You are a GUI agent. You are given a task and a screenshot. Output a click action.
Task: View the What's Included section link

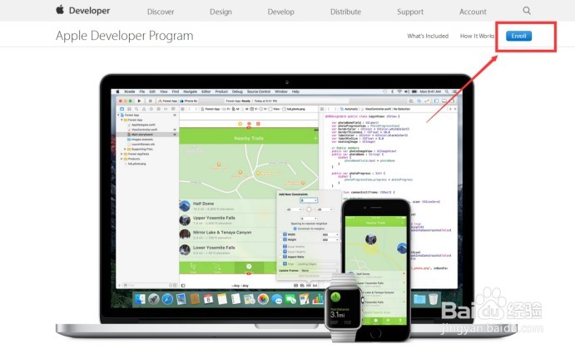click(428, 36)
